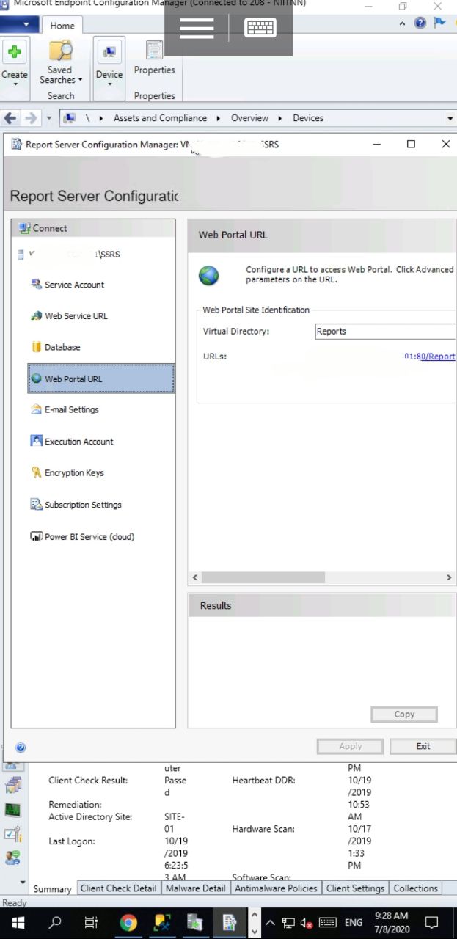The height and width of the screenshot is (939, 457).
Task: Open E-mail Settings page
Action: coord(64,409)
